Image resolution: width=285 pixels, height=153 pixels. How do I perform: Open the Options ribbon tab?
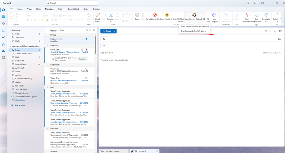[x=97, y=9]
